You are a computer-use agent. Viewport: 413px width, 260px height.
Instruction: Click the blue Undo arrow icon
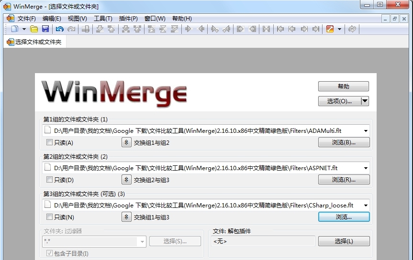pos(60,29)
